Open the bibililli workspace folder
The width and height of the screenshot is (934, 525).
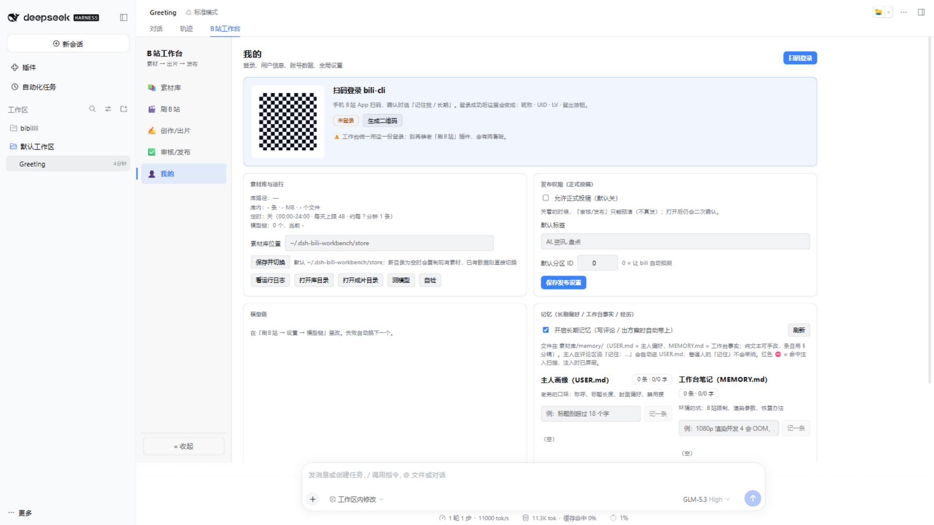click(68, 128)
